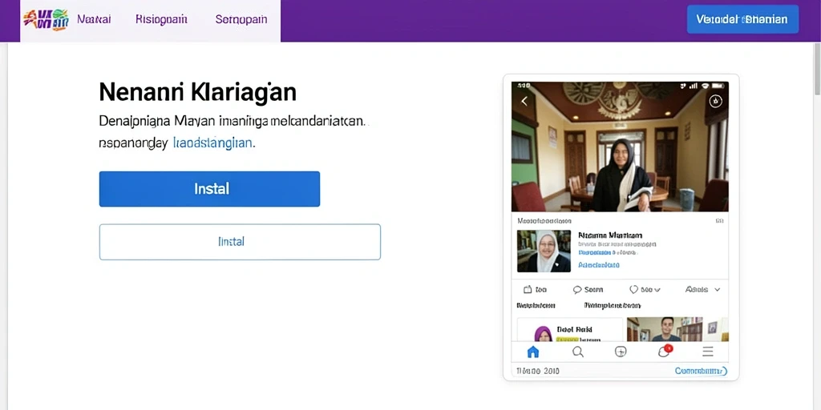
Task: Follow lower blue link under profile name
Action: click(599, 265)
